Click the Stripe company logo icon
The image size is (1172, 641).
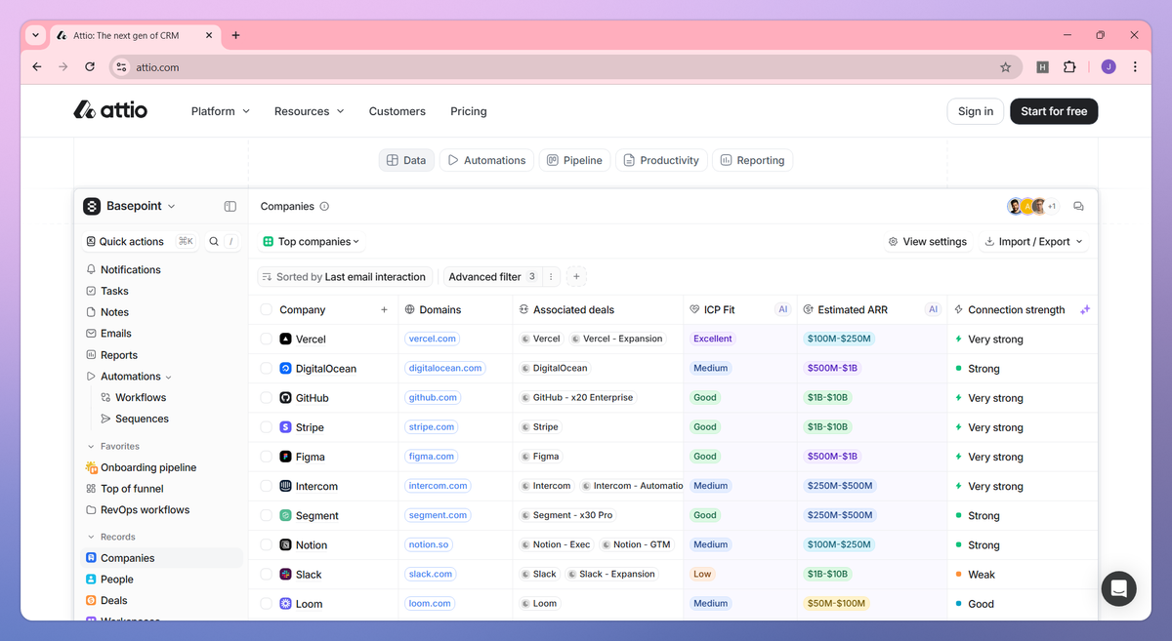pyautogui.click(x=286, y=427)
